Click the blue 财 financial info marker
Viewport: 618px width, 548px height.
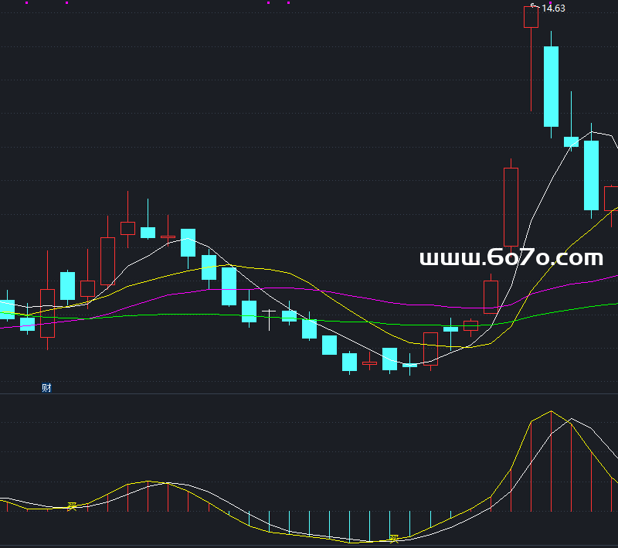click(x=46, y=388)
